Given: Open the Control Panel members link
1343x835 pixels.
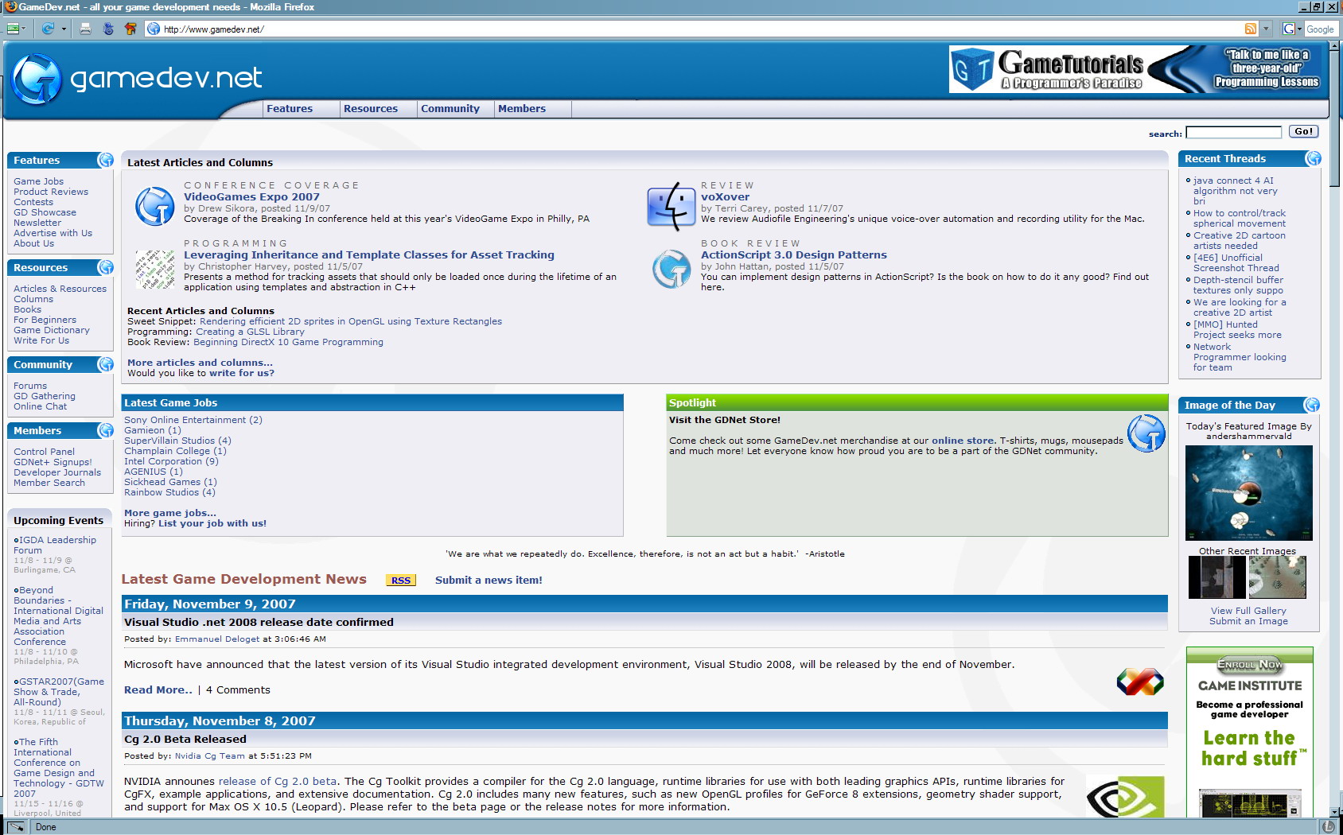Looking at the screenshot, I should 44,452.
